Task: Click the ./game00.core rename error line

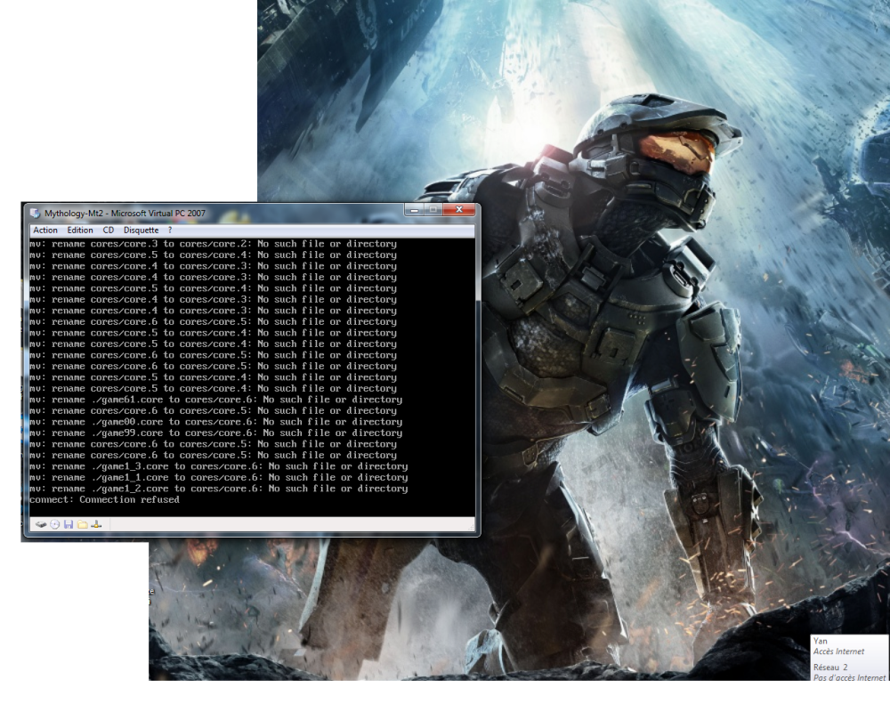Action: point(215,422)
